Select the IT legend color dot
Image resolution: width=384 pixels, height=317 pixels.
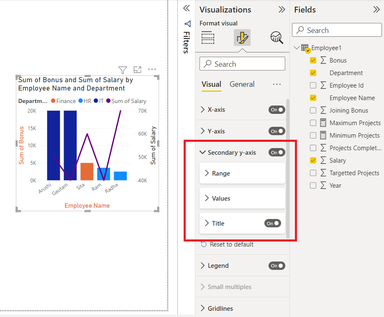click(x=96, y=101)
